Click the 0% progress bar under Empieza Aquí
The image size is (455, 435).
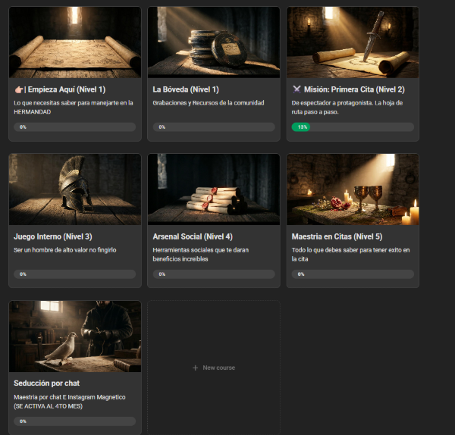pos(75,127)
